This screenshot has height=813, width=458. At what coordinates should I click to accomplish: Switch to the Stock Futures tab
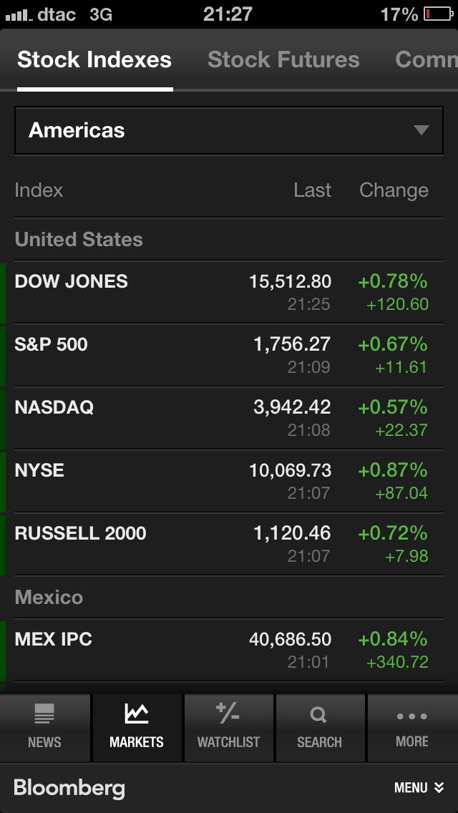[283, 59]
